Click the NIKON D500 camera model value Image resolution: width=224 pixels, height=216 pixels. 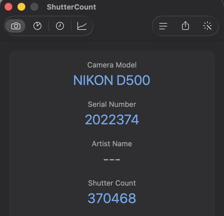[112, 80]
